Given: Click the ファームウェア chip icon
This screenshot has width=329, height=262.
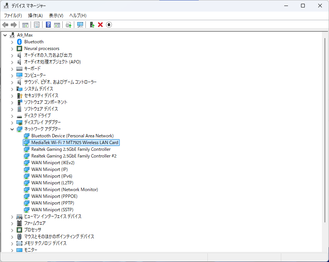Looking at the screenshot, I should click(x=19, y=223).
